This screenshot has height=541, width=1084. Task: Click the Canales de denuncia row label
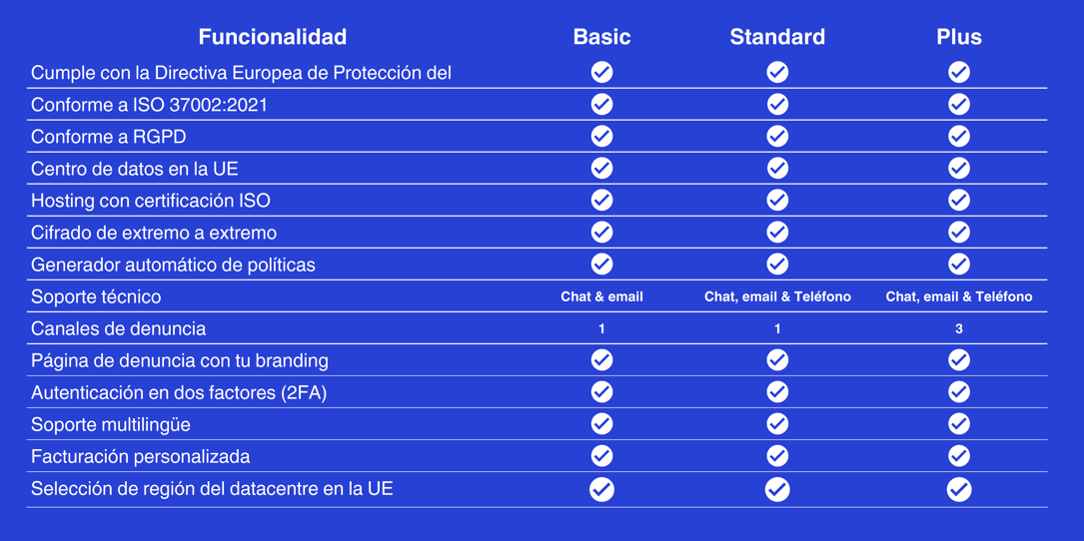[x=118, y=328]
